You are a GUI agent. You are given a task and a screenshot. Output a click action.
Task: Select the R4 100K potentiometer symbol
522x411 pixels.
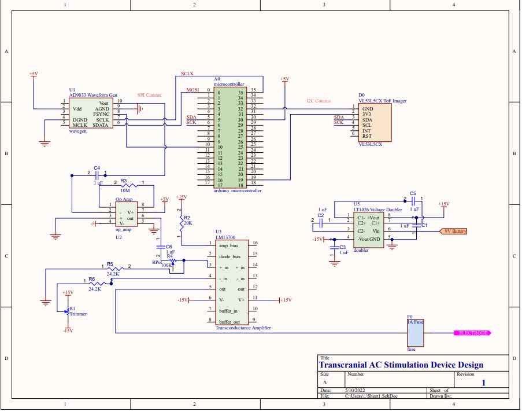pyautogui.click(x=173, y=262)
